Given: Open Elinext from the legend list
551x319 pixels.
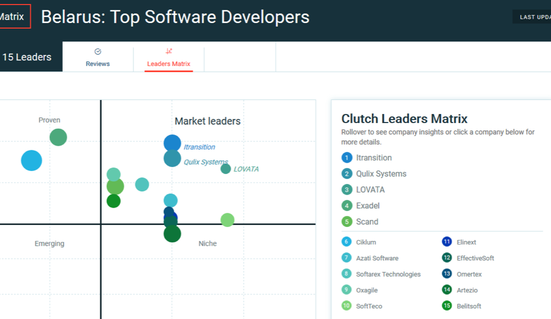Looking at the screenshot, I should (x=466, y=242).
